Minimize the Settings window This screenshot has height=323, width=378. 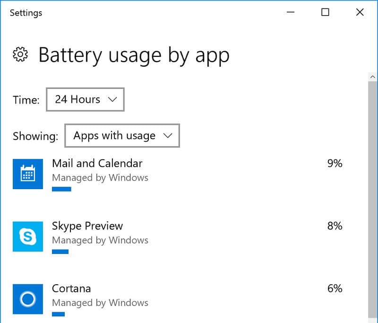coord(291,12)
